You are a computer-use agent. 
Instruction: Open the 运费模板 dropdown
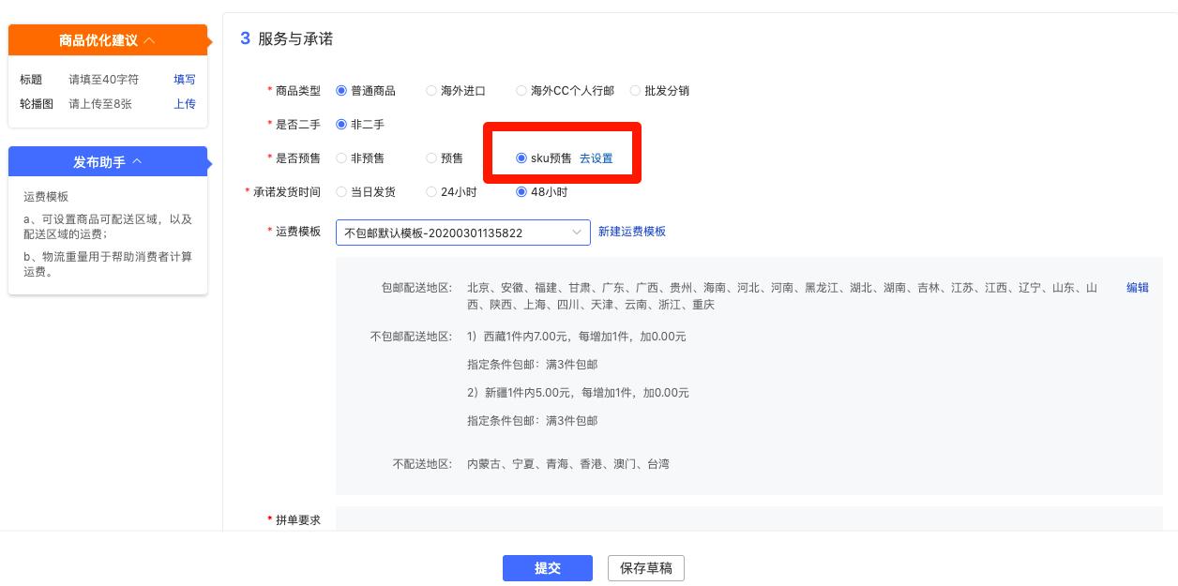[462, 233]
